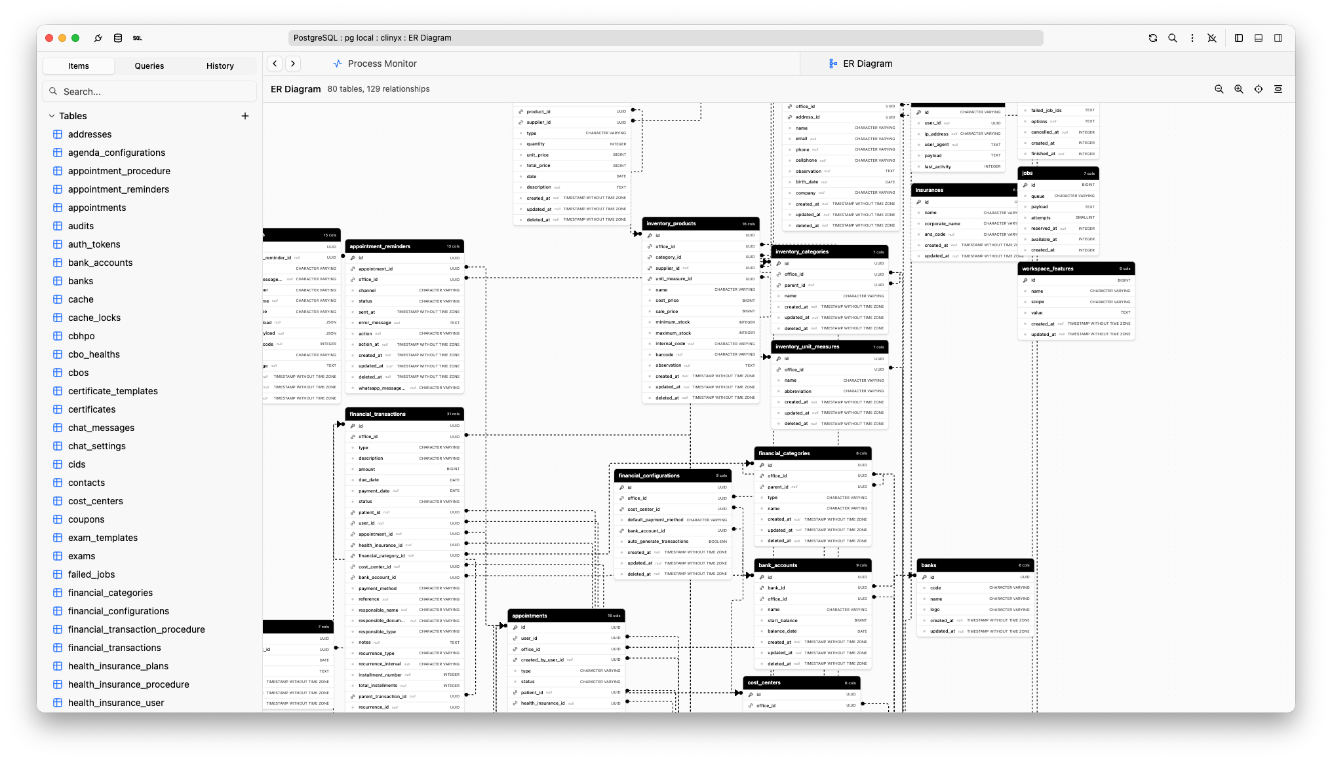Toggle the bottom panel

coord(1258,38)
